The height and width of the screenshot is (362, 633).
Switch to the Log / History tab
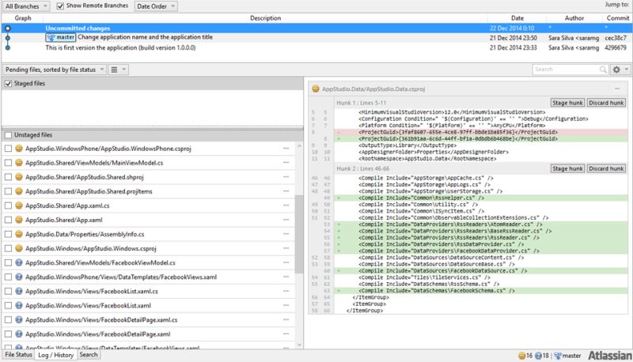pos(56,355)
